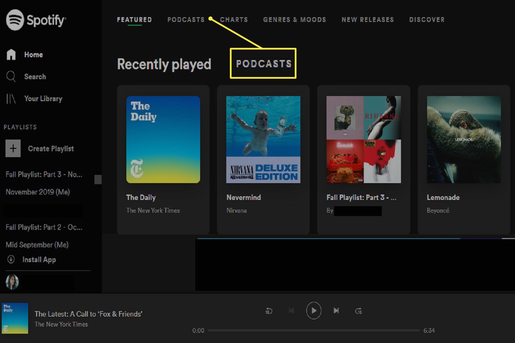Image resolution: width=515 pixels, height=343 pixels.
Task: Click the now playing episode title
Action: coord(89,314)
